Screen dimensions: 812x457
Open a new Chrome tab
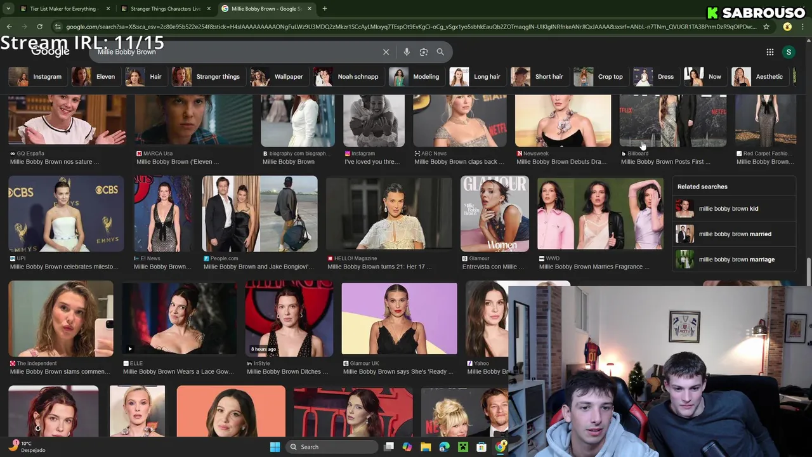(x=324, y=9)
